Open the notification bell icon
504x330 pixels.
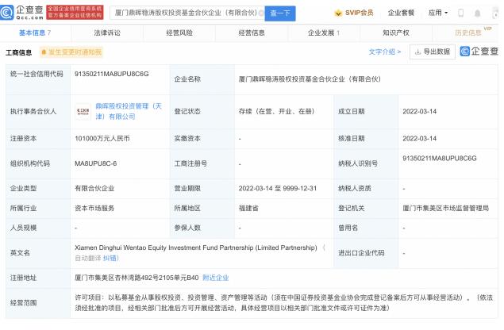click(477, 13)
